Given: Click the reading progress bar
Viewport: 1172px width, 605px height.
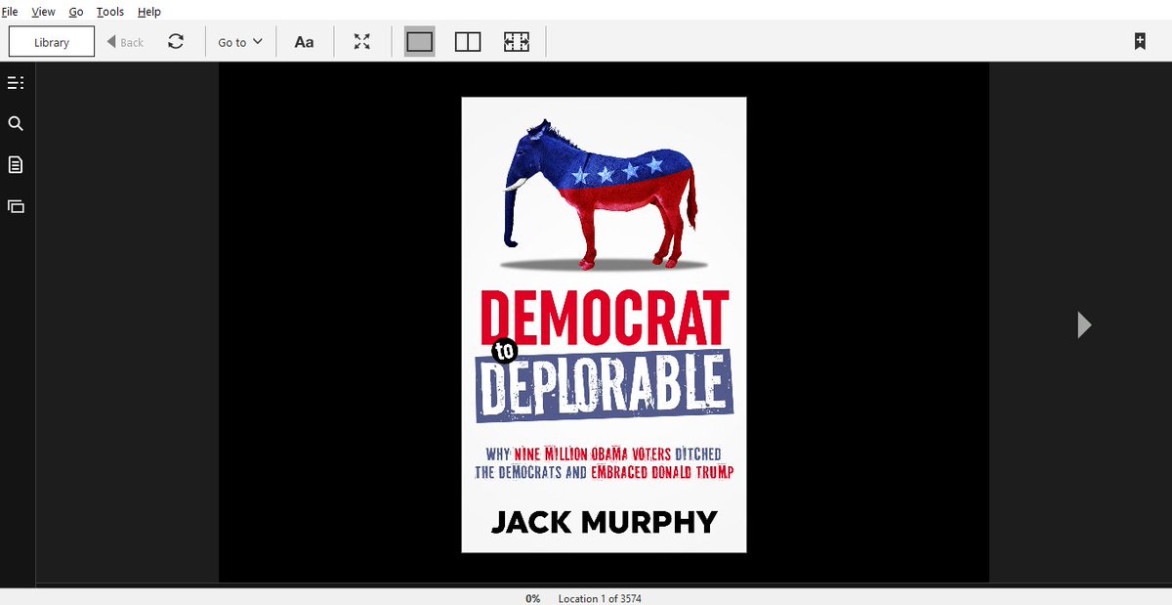Looking at the screenshot, I should point(604,585).
